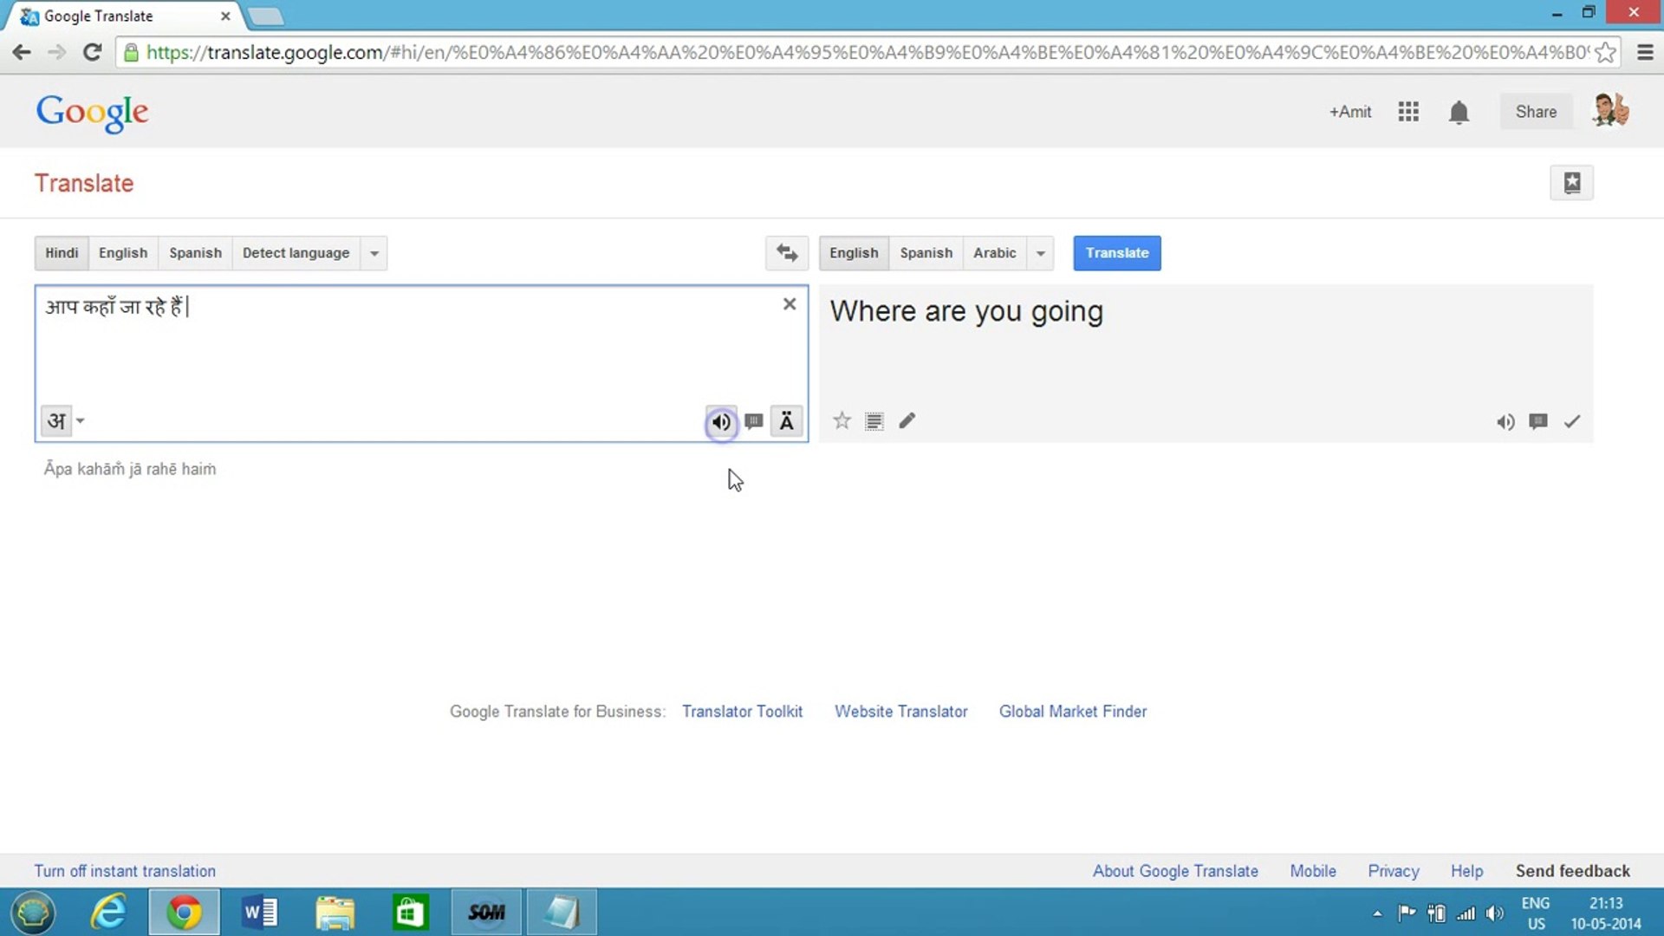Screen dimensions: 1664x936
Task: Turn off instant translation
Action: click(x=125, y=871)
